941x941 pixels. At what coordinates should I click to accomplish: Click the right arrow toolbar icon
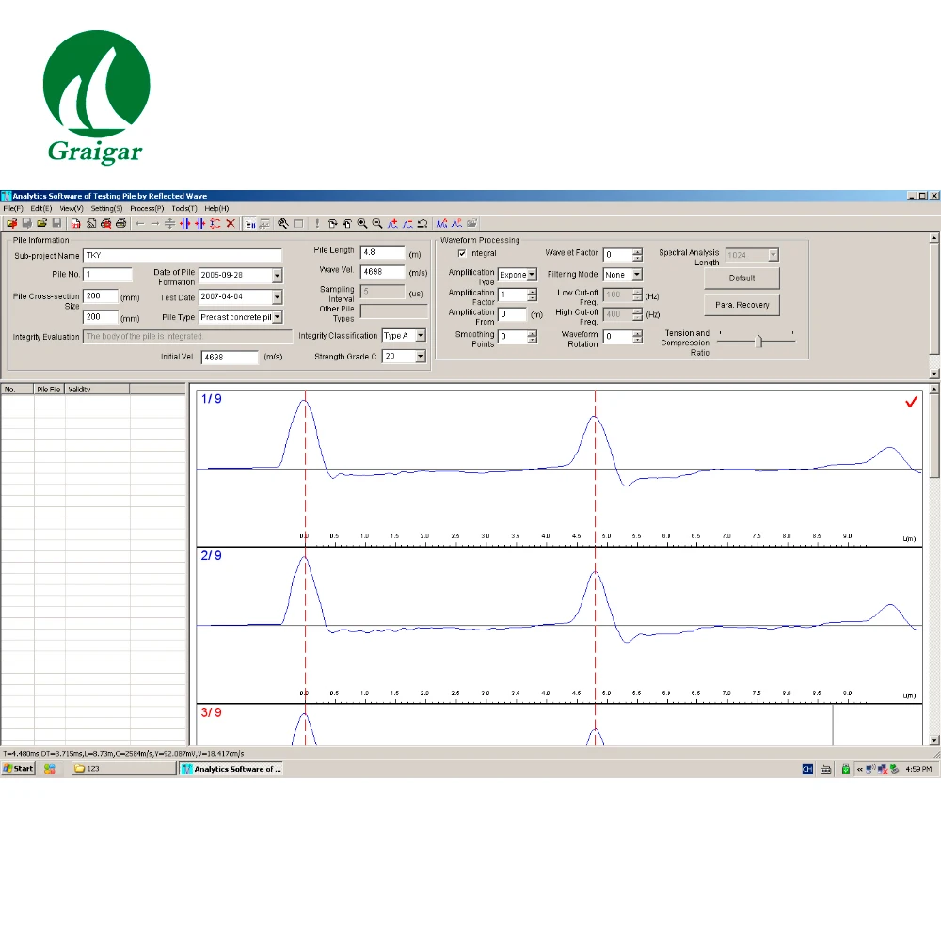click(x=155, y=224)
